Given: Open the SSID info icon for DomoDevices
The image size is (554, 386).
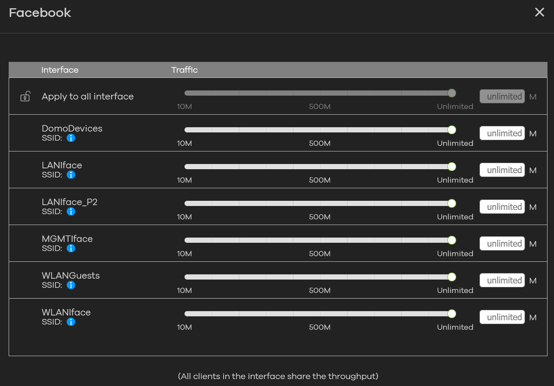Looking at the screenshot, I should [x=71, y=138].
